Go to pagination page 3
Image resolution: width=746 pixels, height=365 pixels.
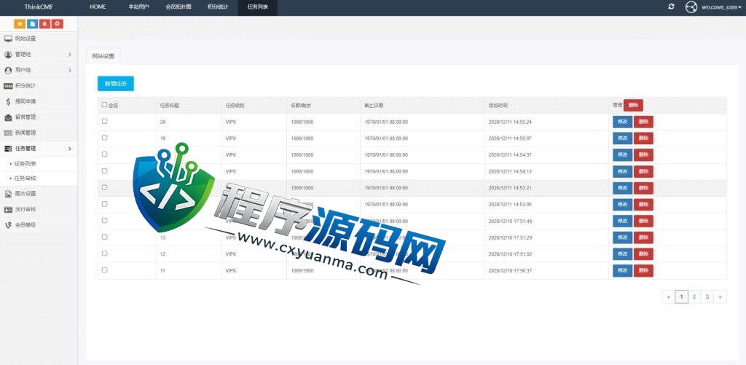coord(707,297)
